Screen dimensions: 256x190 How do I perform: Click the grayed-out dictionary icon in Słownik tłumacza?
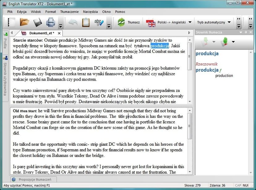click(205, 42)
